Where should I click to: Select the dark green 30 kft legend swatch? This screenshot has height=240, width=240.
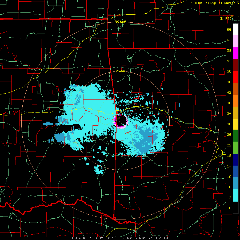click(x=235, y=136)
